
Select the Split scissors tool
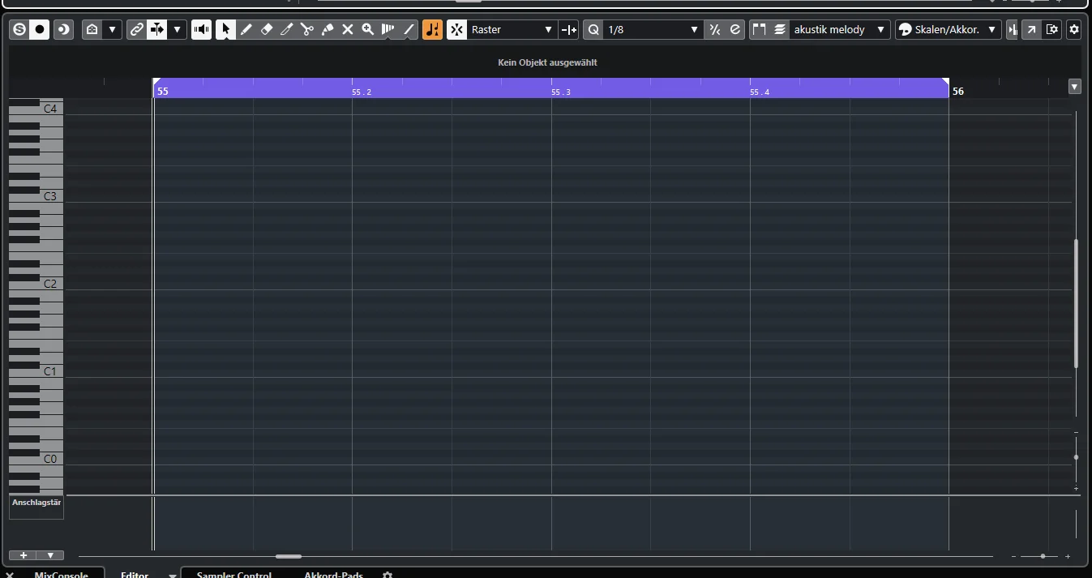pos(306,30)
